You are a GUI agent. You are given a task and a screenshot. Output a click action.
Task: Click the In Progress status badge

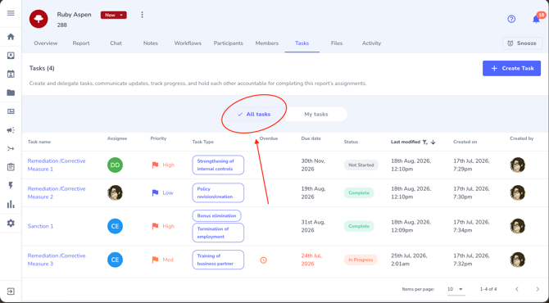[x=361, y=260]
